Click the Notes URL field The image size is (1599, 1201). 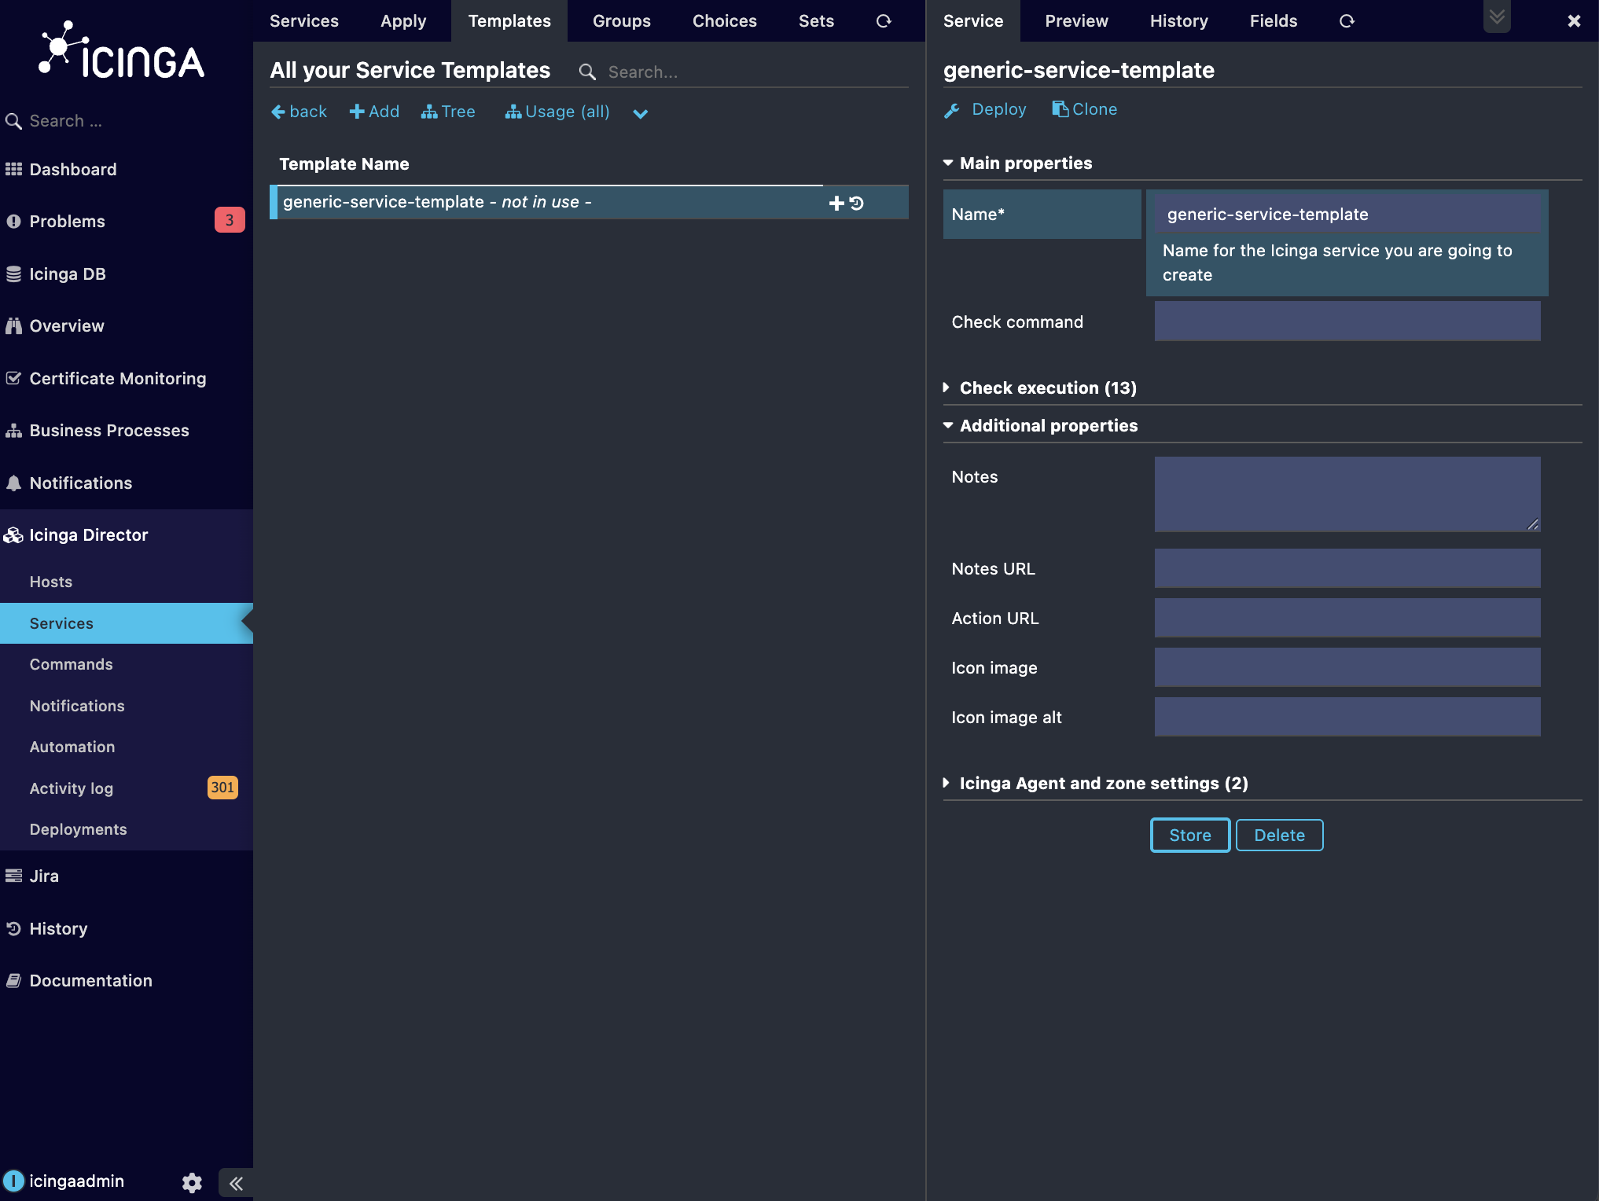[1347, 568]
